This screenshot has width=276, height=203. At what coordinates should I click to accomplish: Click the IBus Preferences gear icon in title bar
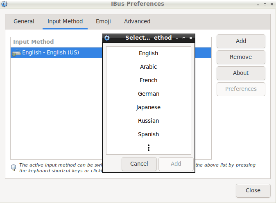point(4,4)
